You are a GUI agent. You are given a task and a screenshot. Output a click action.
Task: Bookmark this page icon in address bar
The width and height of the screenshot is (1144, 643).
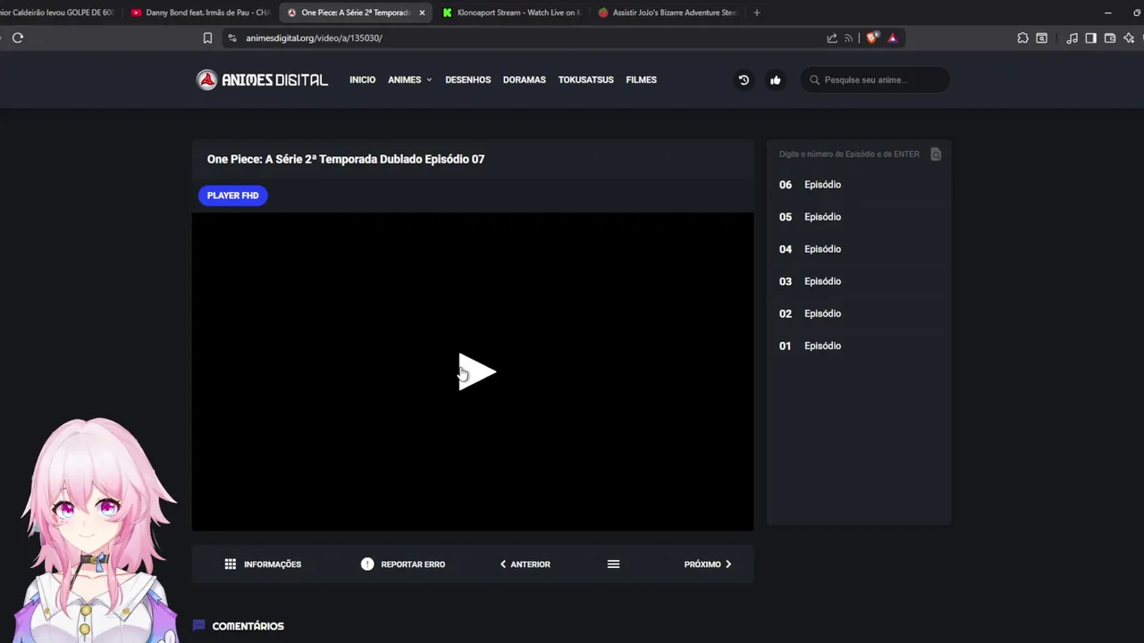point(207,38)
